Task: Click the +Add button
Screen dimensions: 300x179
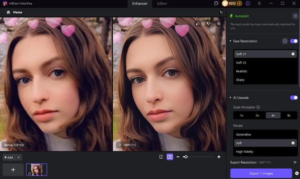Action: (9, 158)
